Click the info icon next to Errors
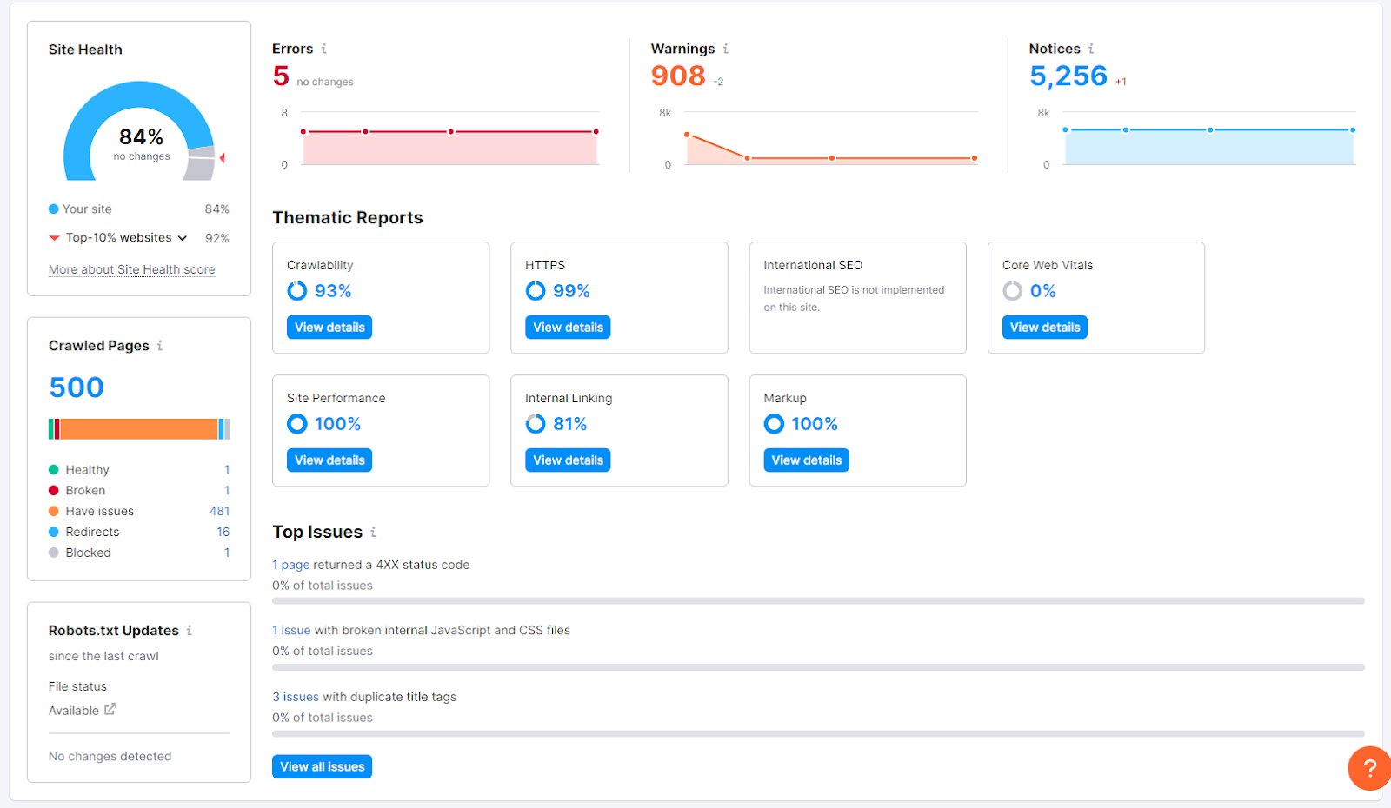Viewport: 1391px width, 808px height. pyautogui.click(x=324, y=49)
